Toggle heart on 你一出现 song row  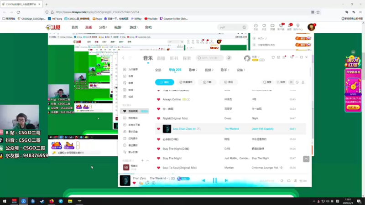[x=158, y=109]
